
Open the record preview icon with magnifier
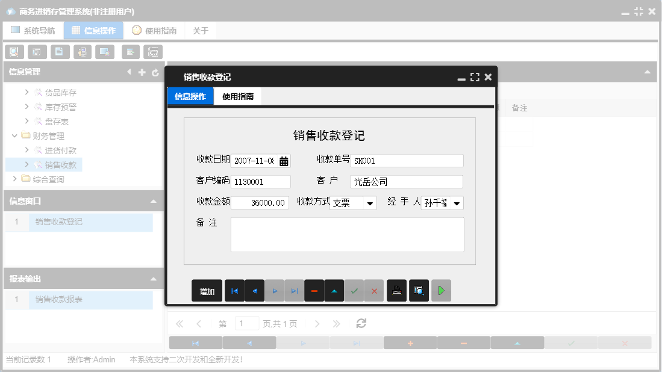coord(419,290)
